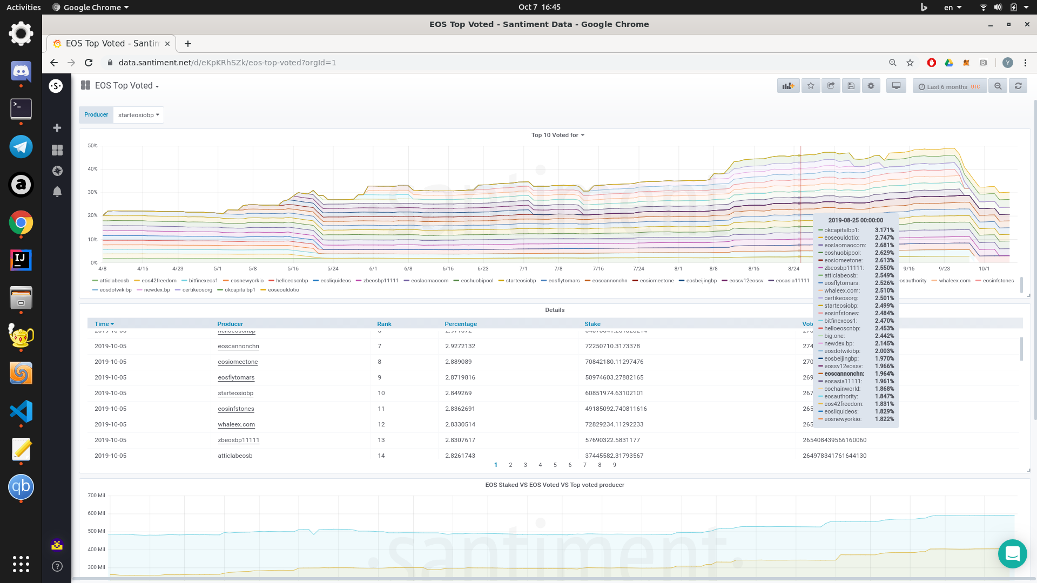Reload the page in Chrome
Screen dimensions: 1037x583
pyautogui.click(x=89, y=63)
